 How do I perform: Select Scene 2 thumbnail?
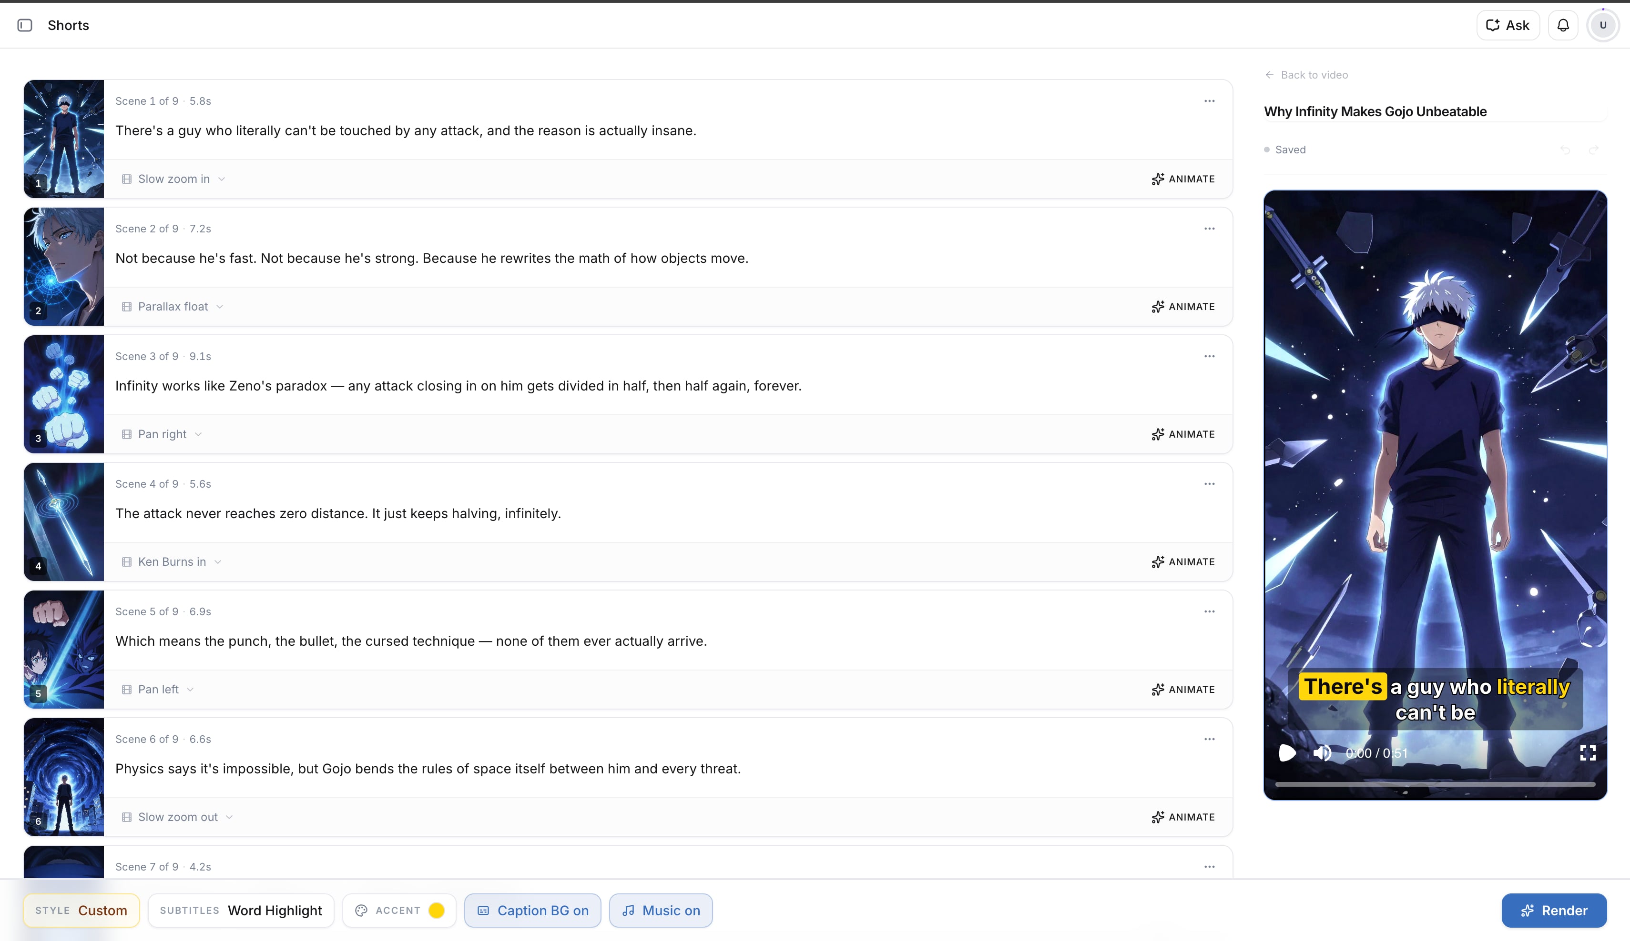click(63, 266)
